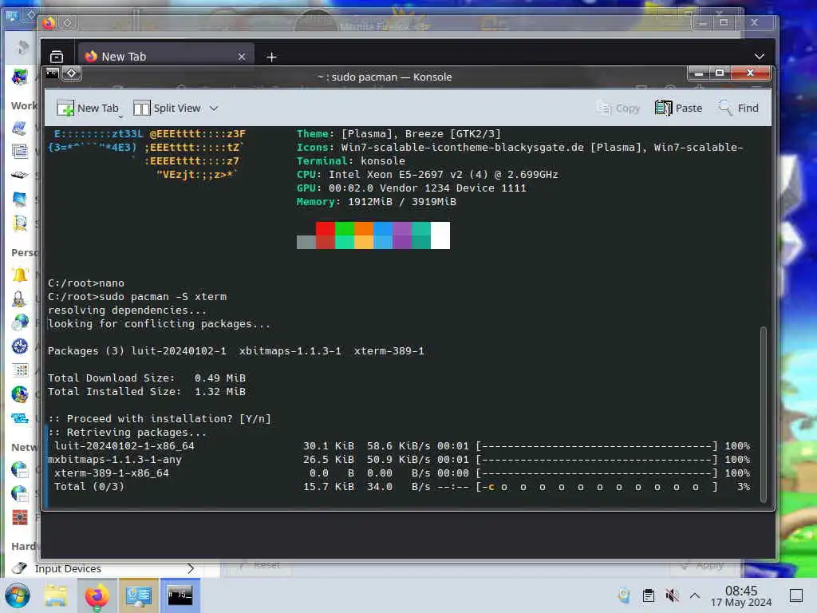Select the padlock icon in System Settings sidebar
The height and width of the screenshot is (613, 817).
click(19, 299)
